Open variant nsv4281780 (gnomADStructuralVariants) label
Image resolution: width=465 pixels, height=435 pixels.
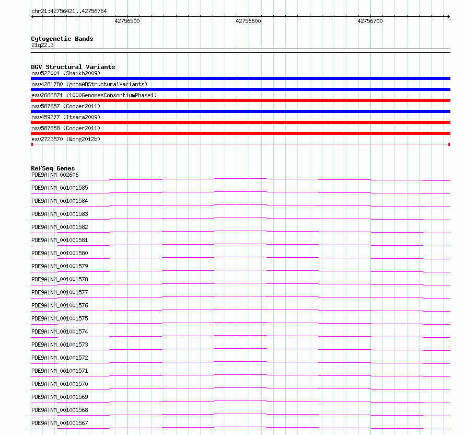89,84
